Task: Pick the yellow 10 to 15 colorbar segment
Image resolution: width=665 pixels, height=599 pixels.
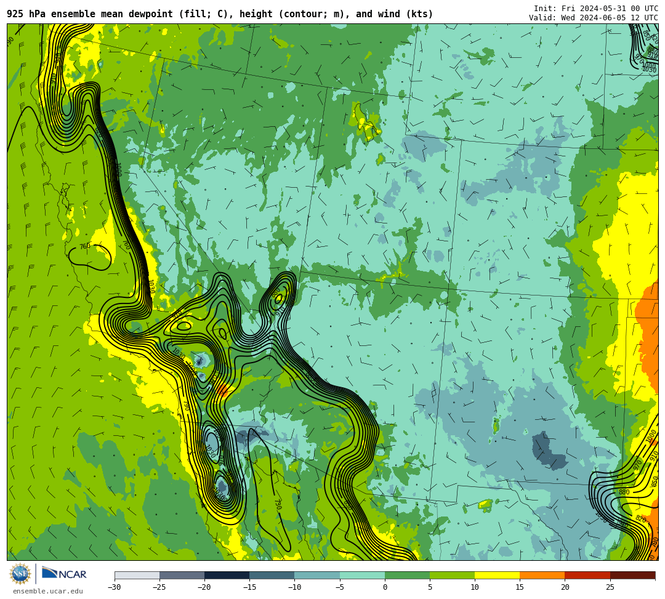Action: [x=497, y=575]
